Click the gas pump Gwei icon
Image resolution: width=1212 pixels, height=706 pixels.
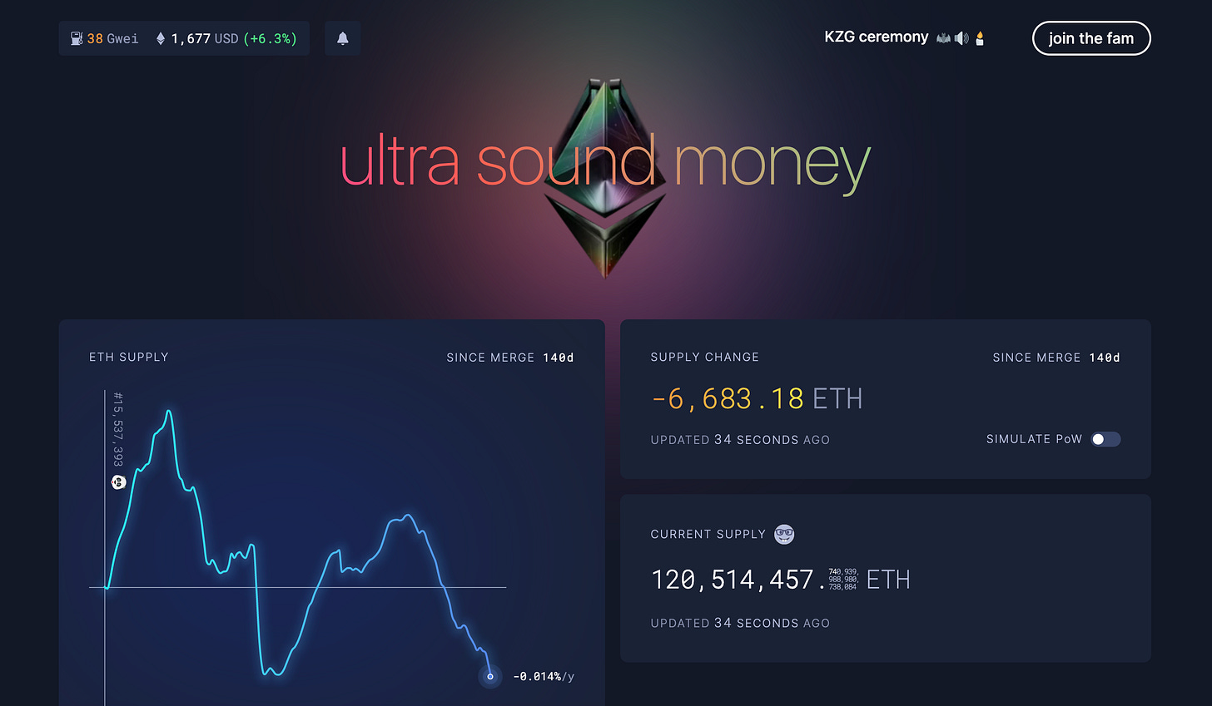click(77, 38)
